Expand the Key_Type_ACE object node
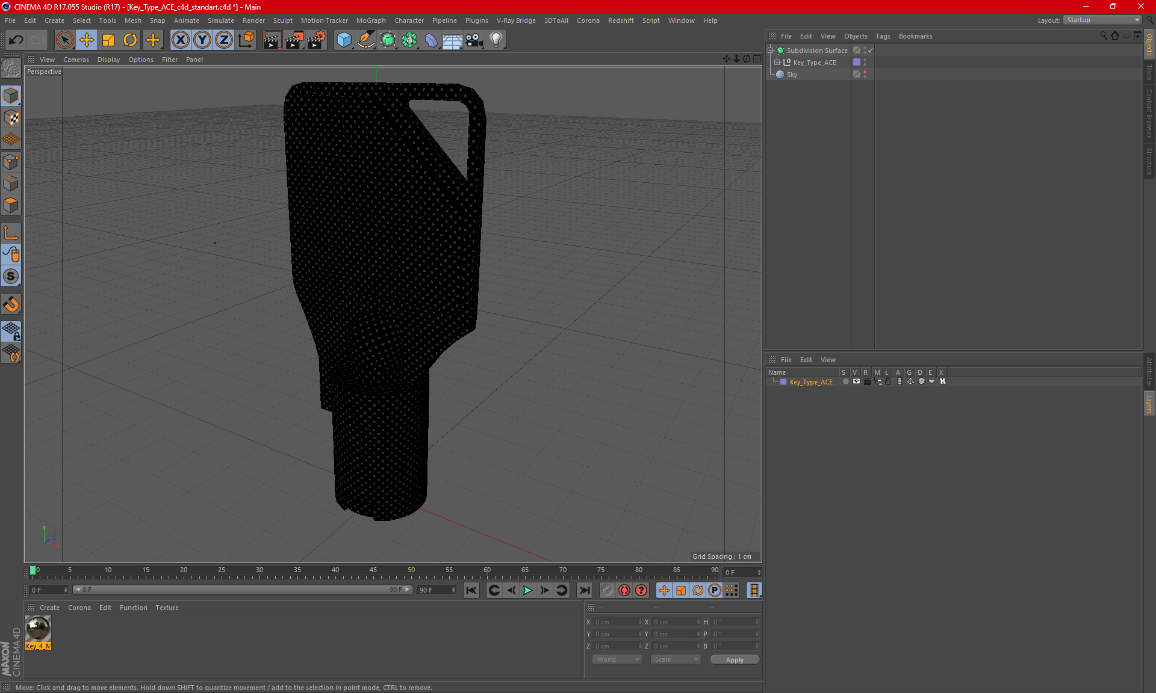This screenshot has height=693, width=1156. [777, 63]
